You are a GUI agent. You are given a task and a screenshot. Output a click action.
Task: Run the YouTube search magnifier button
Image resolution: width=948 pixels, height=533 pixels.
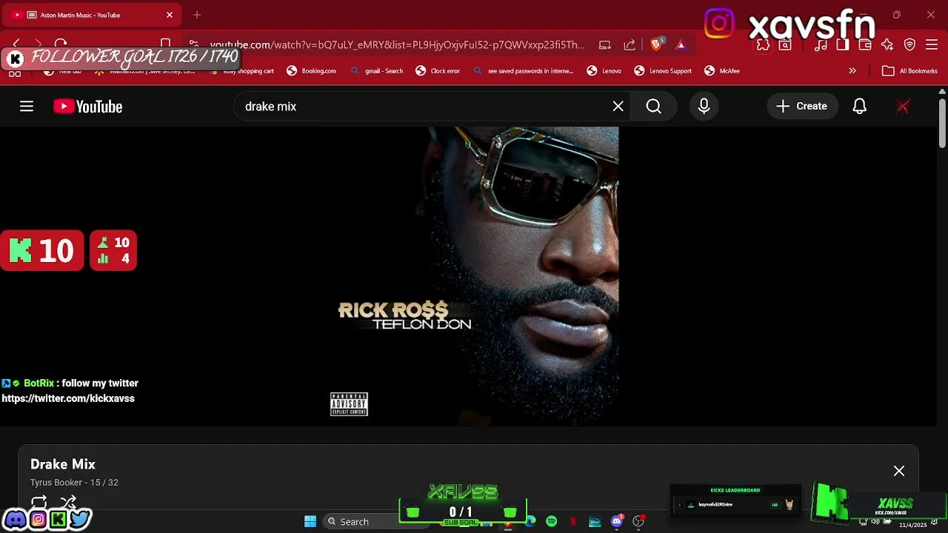[x=653, y=107]
